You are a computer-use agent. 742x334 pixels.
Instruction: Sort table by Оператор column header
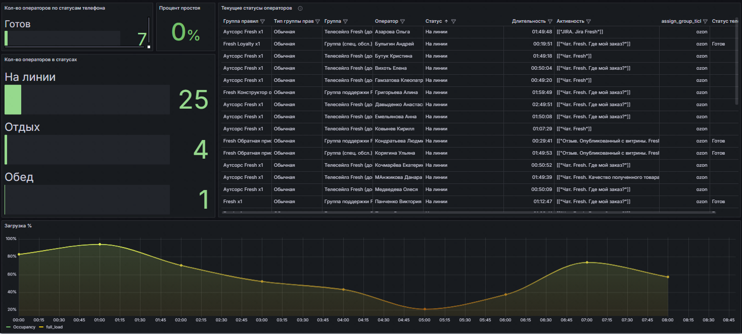point(387,22)
